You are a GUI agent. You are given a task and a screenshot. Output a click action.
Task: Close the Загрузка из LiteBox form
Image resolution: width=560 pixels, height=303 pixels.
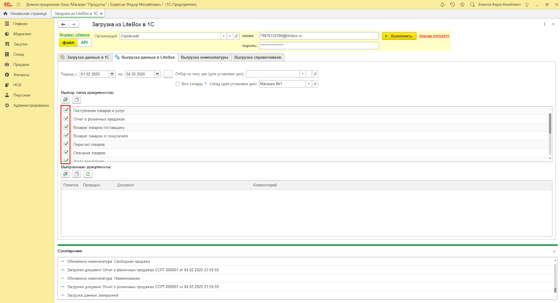[553, 24]
